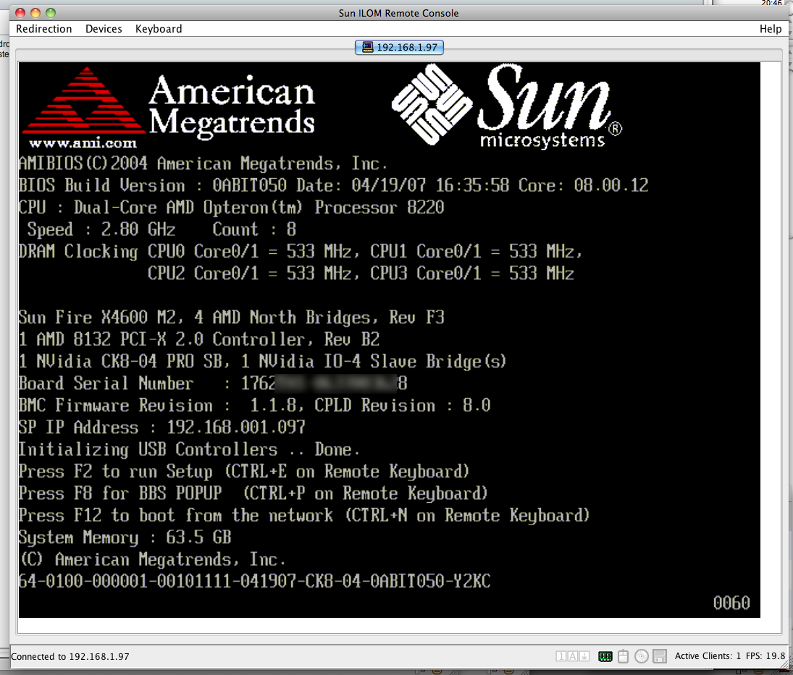
Task: Open the Redirection menu
Action: coord(44,29)
